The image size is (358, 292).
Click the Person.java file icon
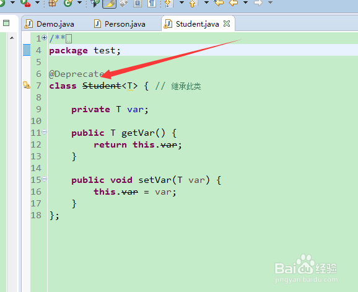(x=97, y=24)
